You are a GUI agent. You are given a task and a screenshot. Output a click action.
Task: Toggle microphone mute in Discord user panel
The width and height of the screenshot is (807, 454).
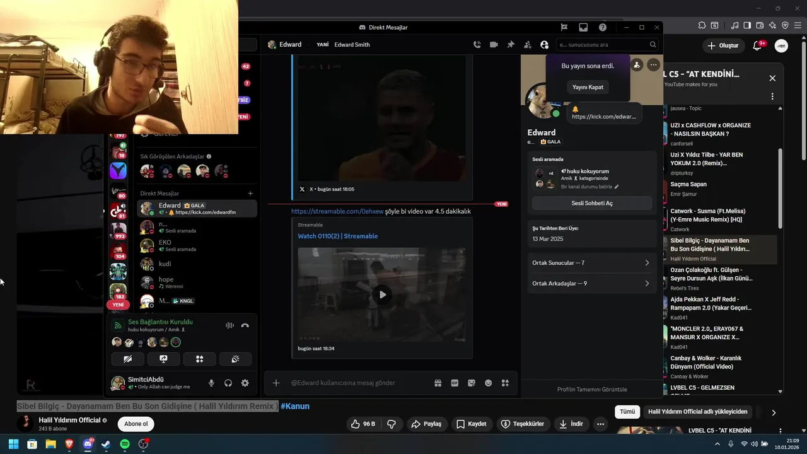(211, 383)
